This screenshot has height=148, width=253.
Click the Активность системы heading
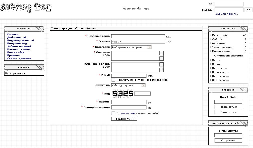(228, 56)
